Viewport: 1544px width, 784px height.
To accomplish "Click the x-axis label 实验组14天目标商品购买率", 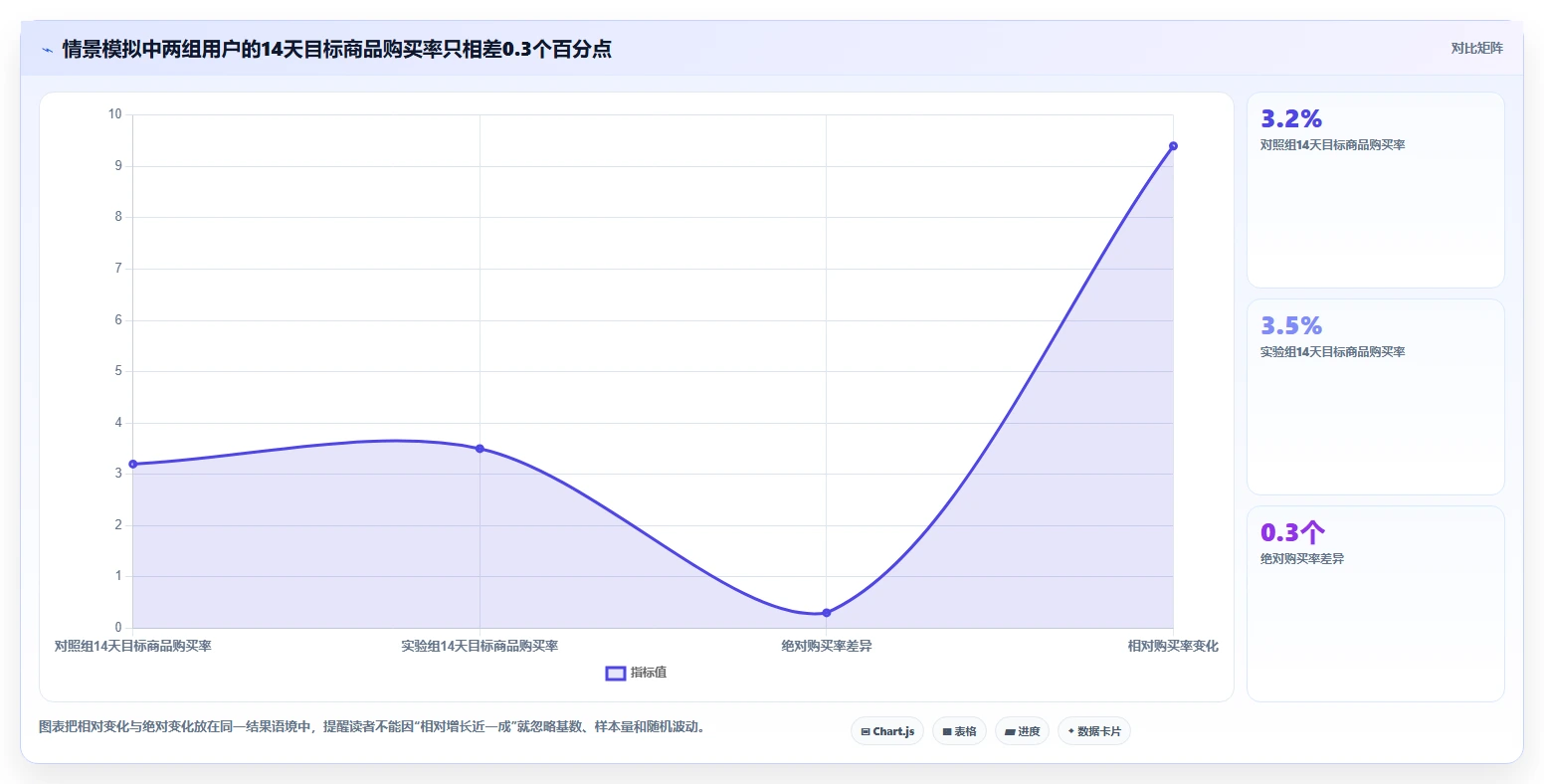I will pyautogui.click(x=480, y=647).
